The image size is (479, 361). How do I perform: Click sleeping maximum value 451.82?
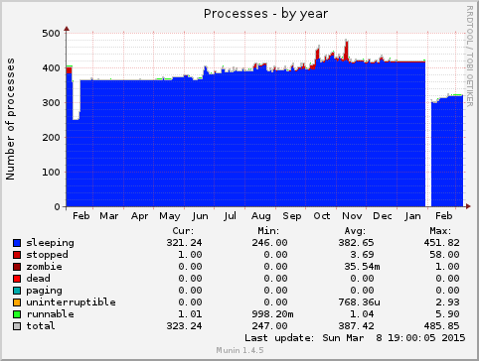coord(442,243)
